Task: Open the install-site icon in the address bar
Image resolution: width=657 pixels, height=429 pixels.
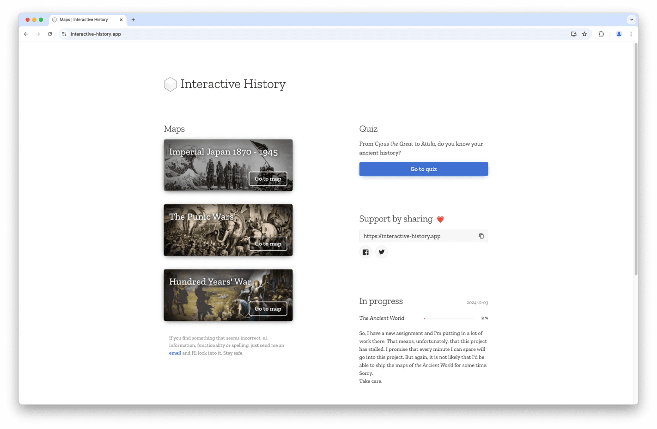Action: click(x=573, y=34)
